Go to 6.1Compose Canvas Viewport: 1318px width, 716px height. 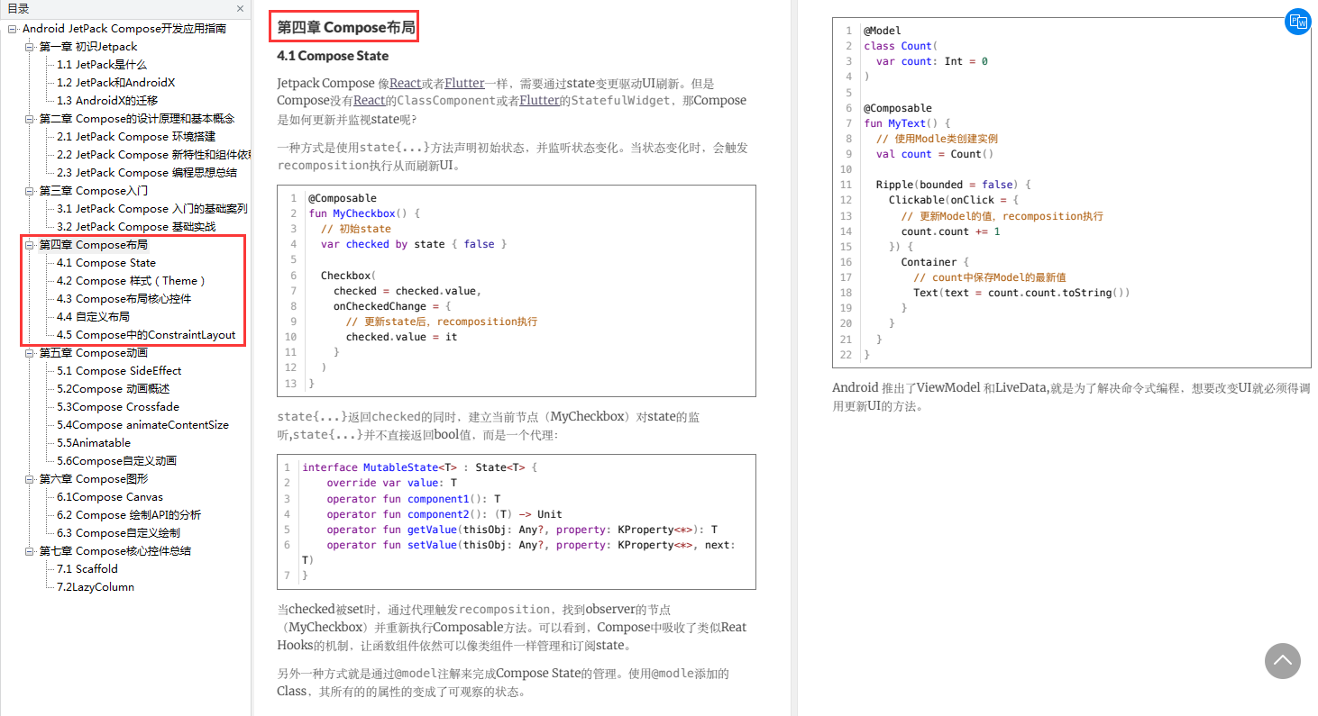coord(110,497)
